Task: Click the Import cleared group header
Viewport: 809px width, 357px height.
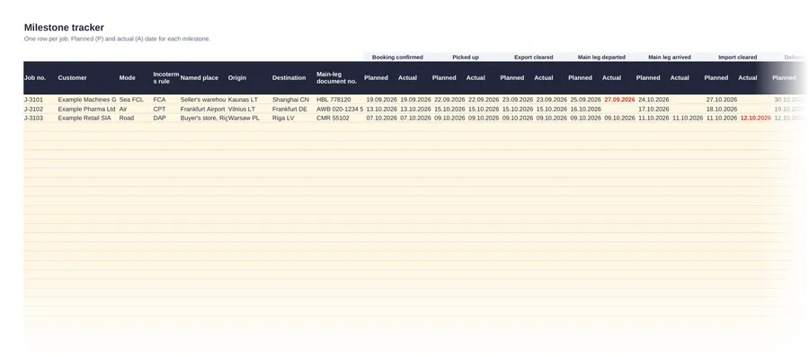Action: 738,58
